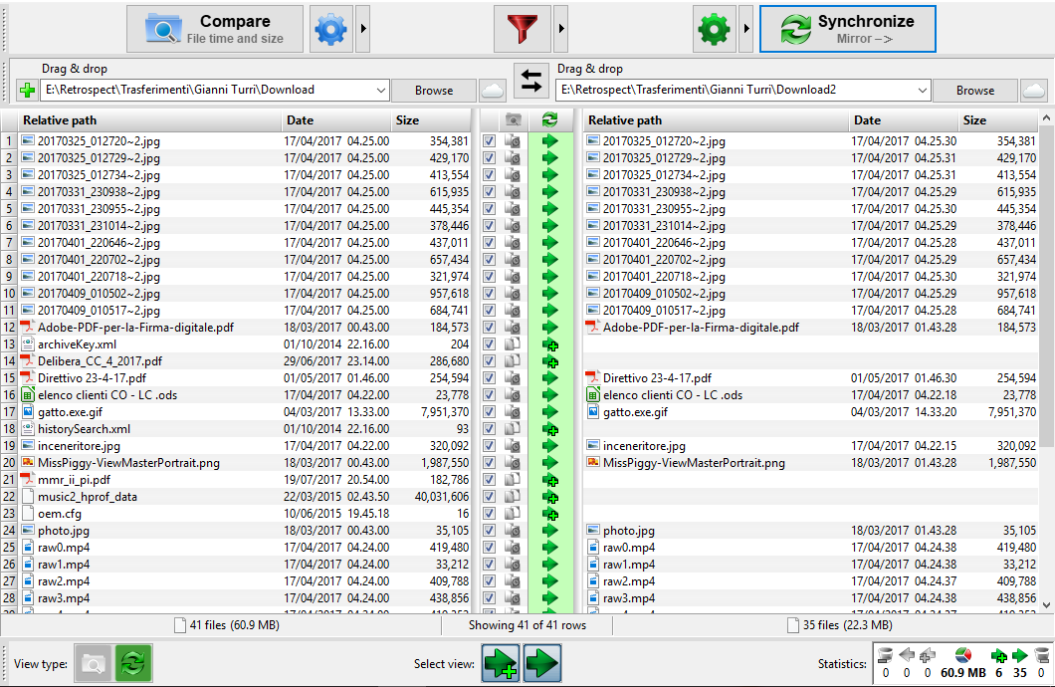Uncheck the Direttivo 23-4-17.pdf checkbox
The width and height of the screenshot is (1055, 687).
[489, 378]
